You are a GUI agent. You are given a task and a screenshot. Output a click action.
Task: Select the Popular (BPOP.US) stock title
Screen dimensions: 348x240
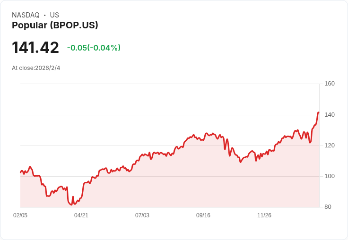click(55, 26)
